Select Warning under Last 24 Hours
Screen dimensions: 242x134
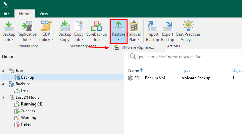tap(29, 118)
